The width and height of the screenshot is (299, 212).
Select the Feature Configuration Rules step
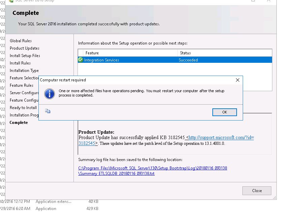tap(24, 100)
